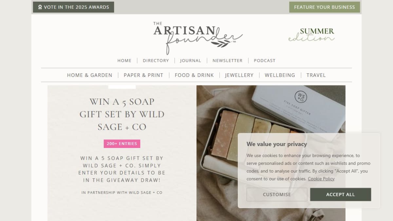Select Food & Drink category
This screenshot has width=393, height=221.
[194, 75]
